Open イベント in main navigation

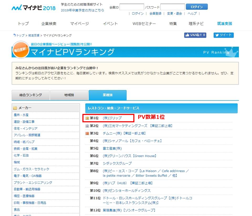click(110, 24)
